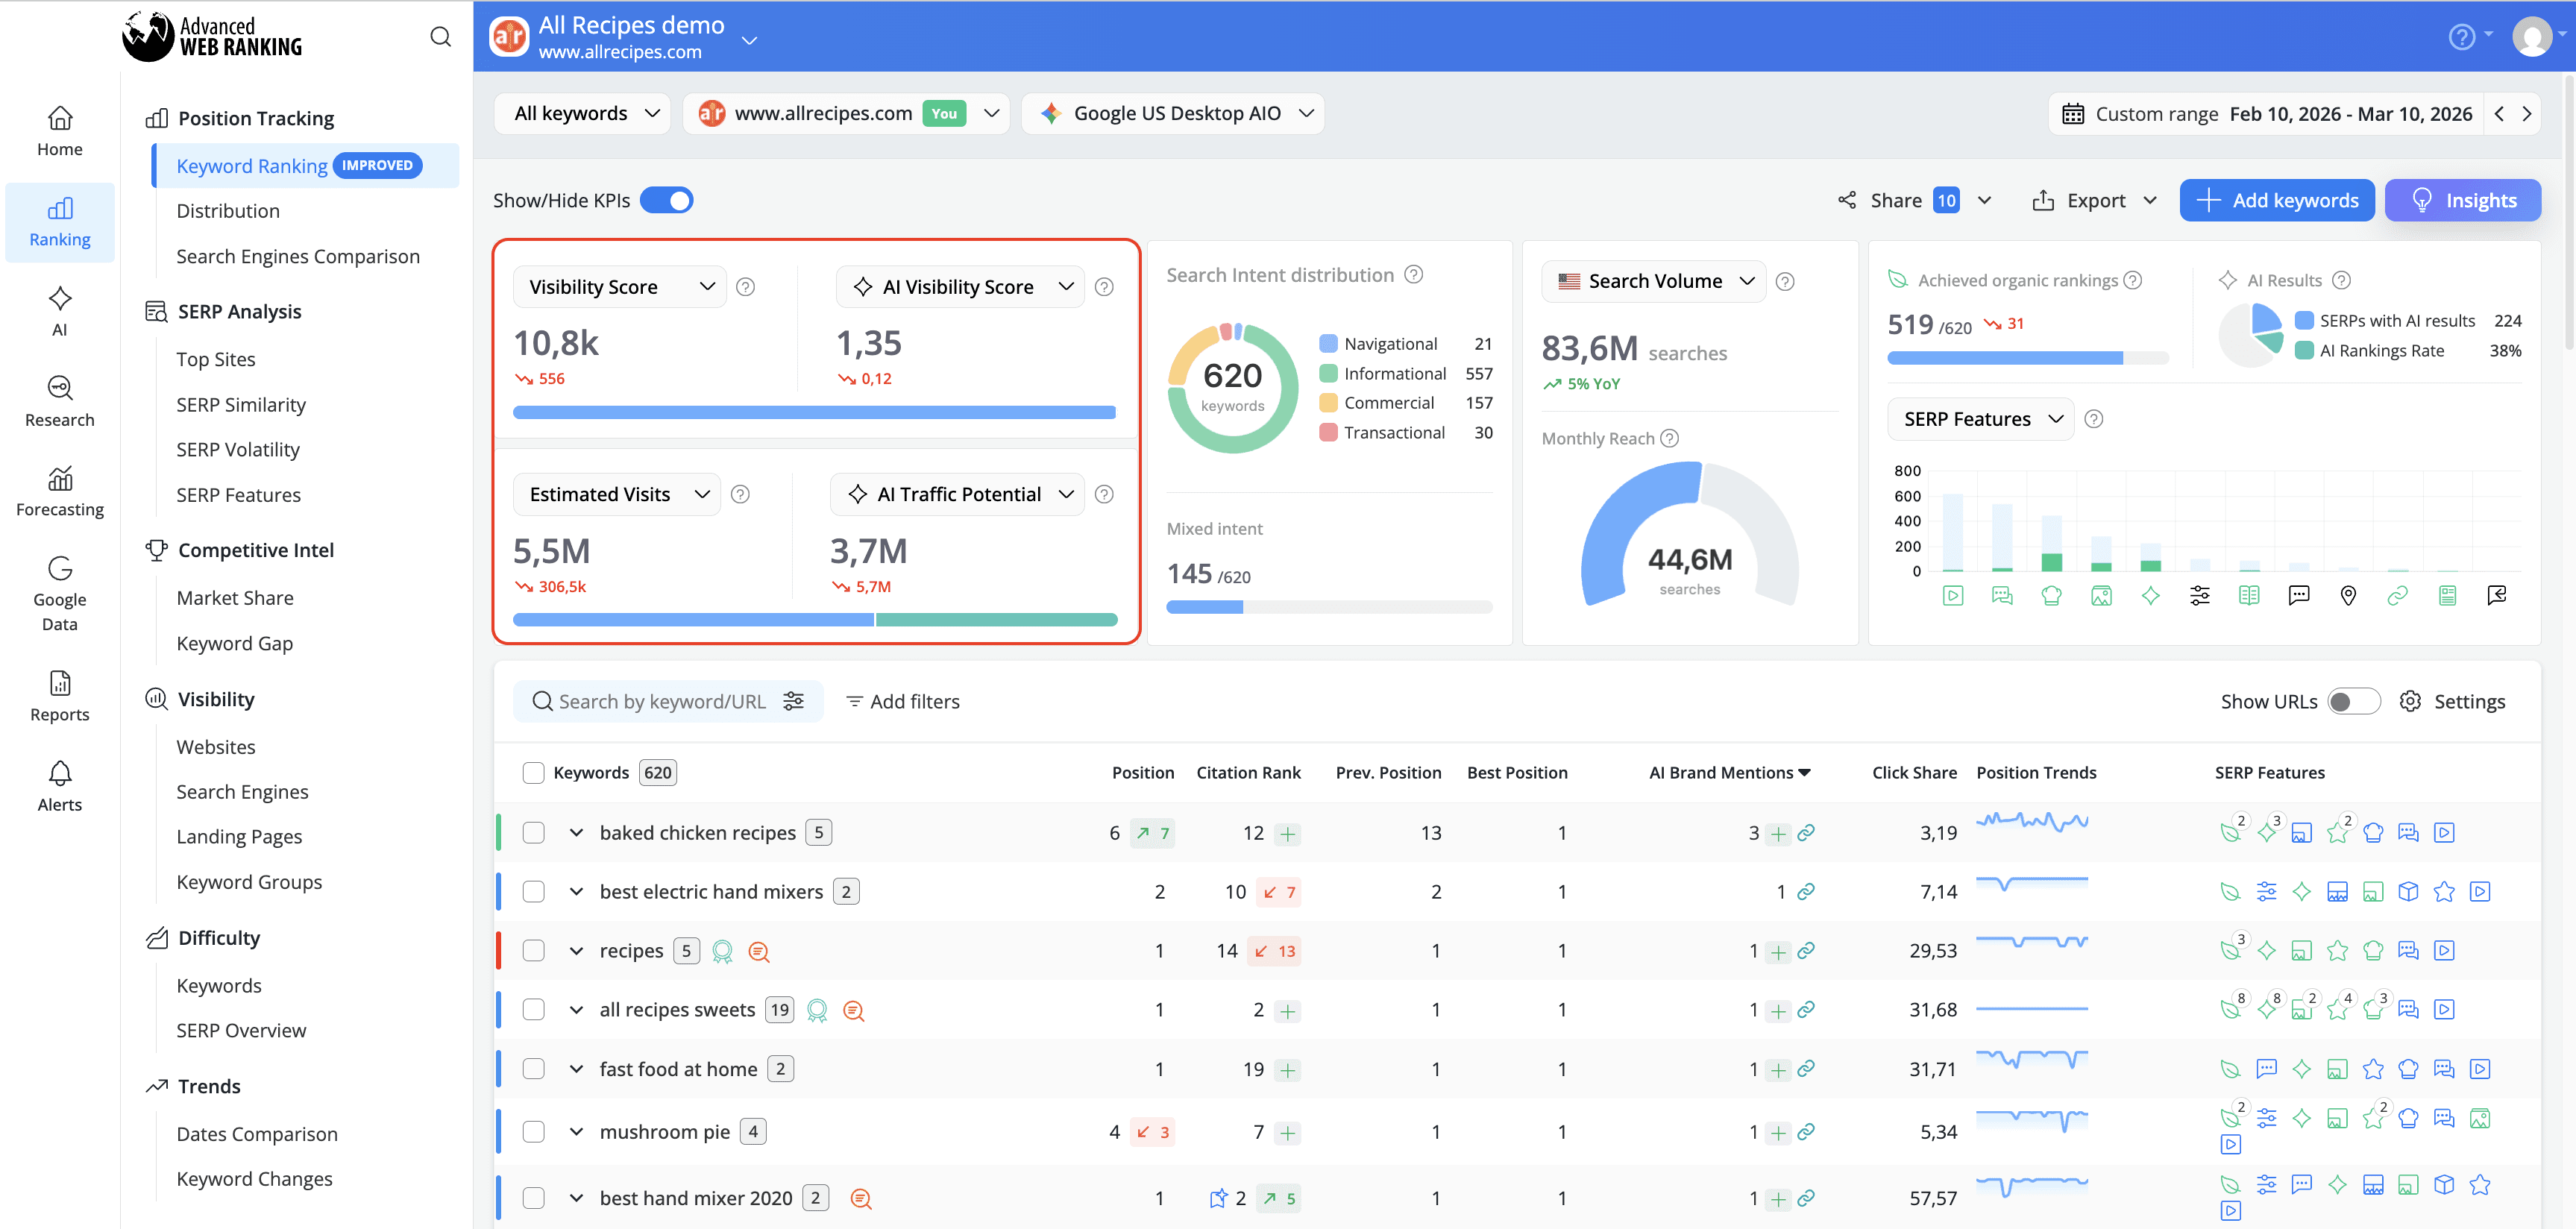Turn off the Show/Hide KPIs toggle
This screenshot has height=1229, width=2576.
pyautogui.click(x=667, y=200)
